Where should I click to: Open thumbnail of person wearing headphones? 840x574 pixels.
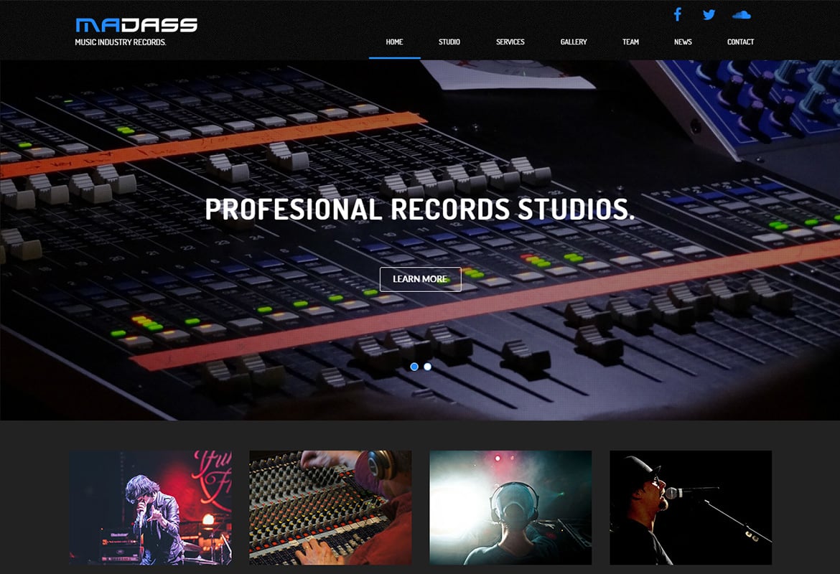510,507
